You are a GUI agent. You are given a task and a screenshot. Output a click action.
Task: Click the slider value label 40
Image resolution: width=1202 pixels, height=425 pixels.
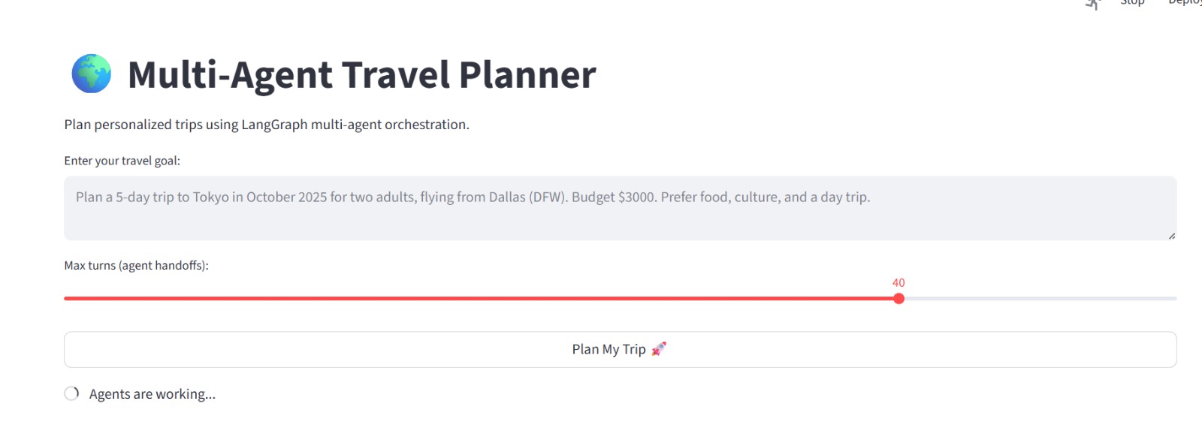pos(898,283)
